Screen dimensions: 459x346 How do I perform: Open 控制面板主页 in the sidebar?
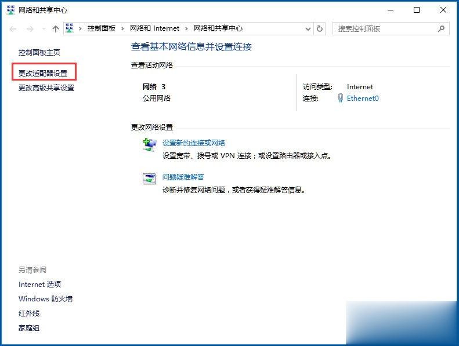click(x=39, y=53)
